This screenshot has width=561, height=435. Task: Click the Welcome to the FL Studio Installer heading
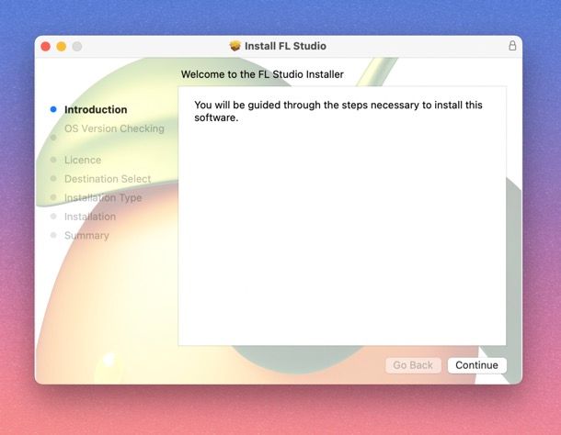262,74
